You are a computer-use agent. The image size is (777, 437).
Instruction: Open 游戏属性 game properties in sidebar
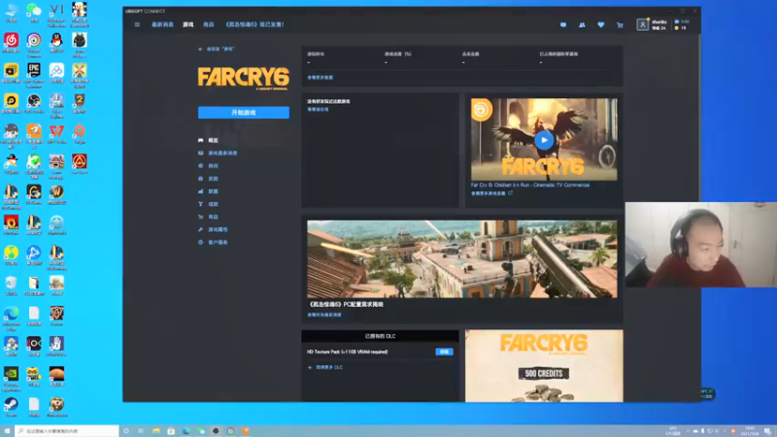(x=213, y=229)
